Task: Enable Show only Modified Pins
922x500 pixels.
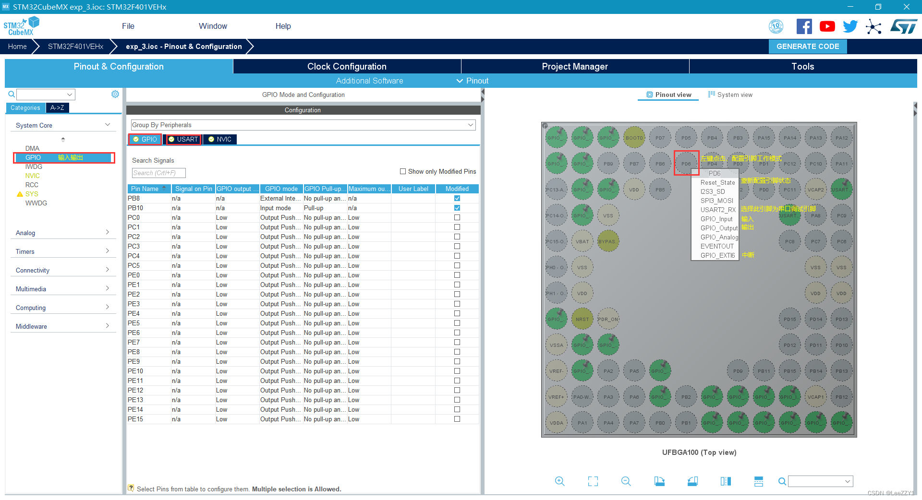Action: click(403, 171)
